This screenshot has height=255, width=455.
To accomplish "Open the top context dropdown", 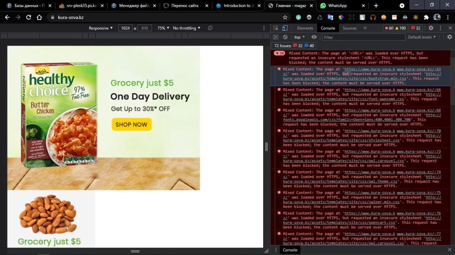I will 300,37.
